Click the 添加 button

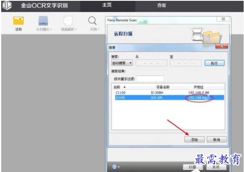click(194, 139)
